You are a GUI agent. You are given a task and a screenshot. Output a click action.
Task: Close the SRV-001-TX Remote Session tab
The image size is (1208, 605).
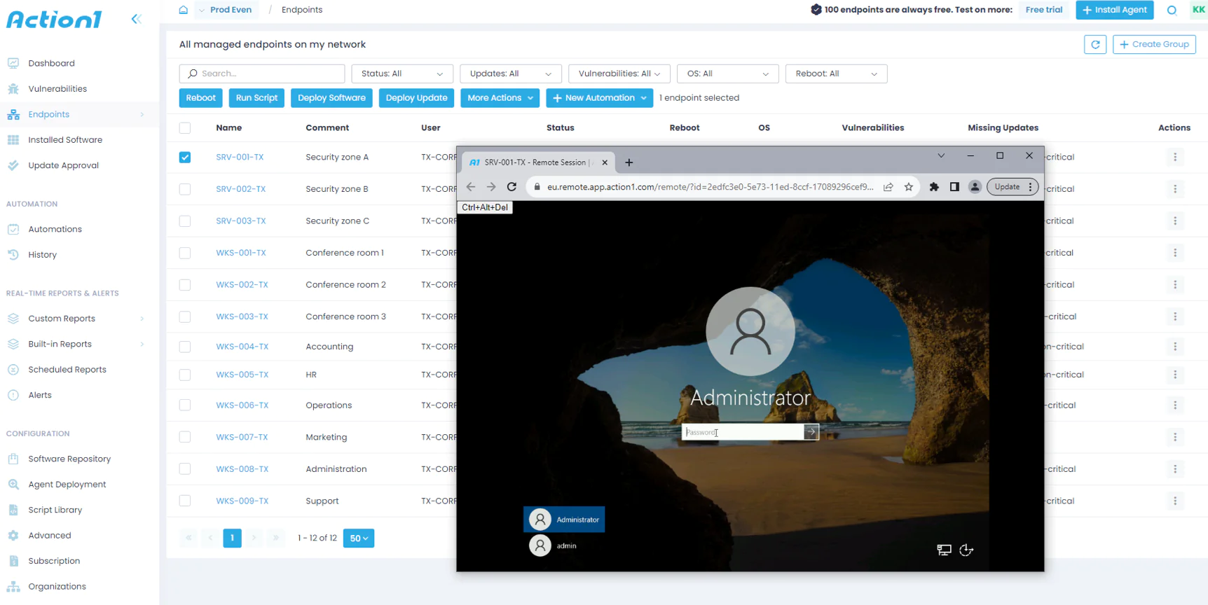pos(605,162)
